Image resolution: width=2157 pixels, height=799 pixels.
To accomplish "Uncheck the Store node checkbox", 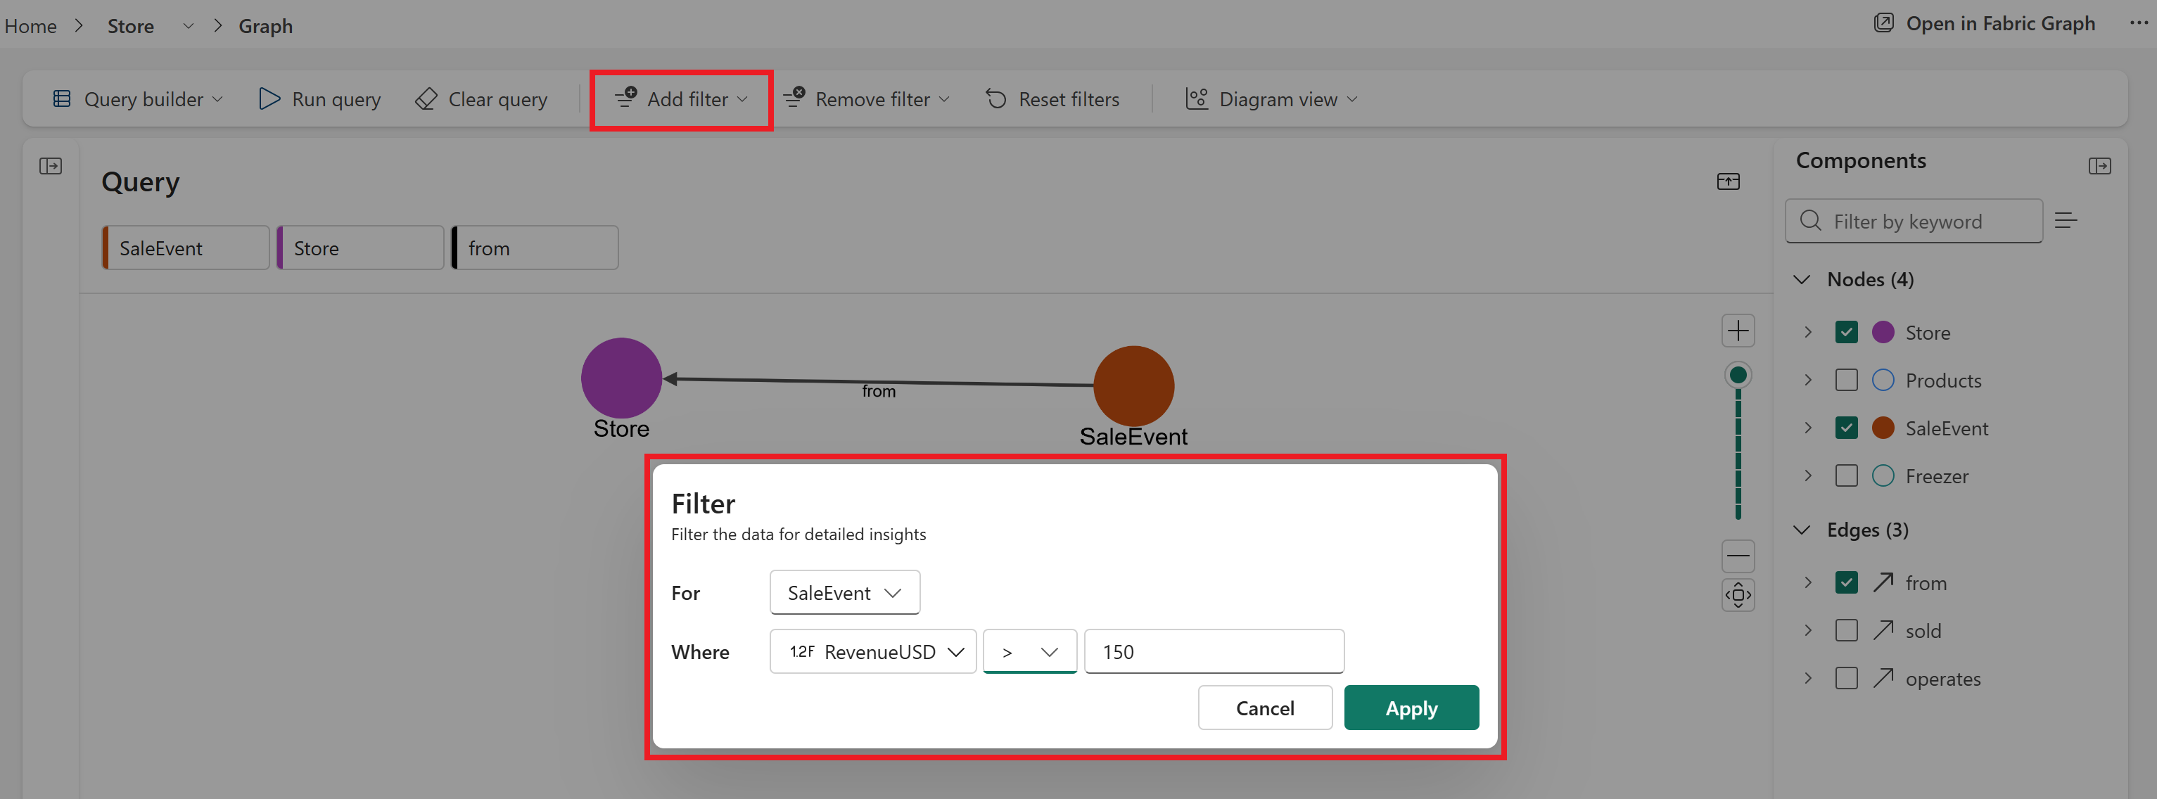I will 1845,333.
